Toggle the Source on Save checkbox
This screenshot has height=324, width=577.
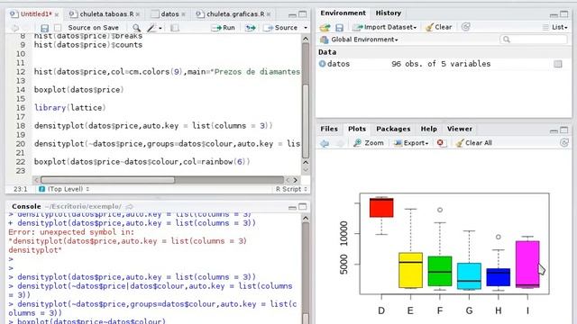[58, 28]
